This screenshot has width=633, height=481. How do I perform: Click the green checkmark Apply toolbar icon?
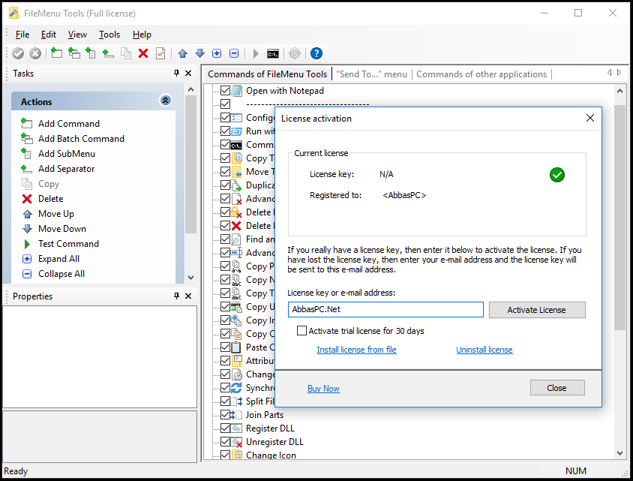(18, 53)
